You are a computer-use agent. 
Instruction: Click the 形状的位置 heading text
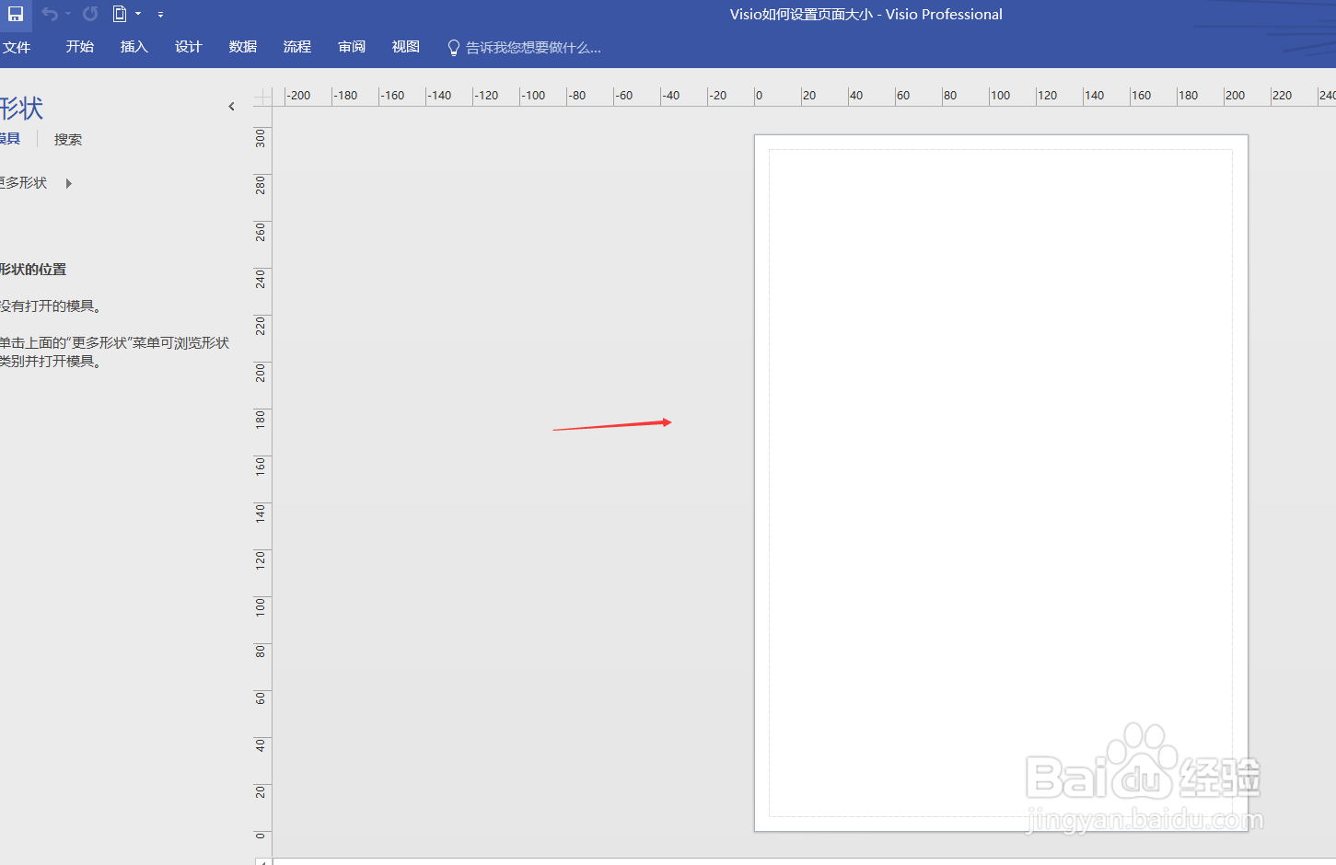[33, 270]
